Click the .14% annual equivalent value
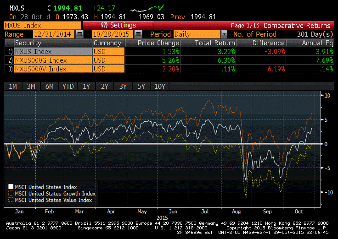Viewport: 338px width, 239px height. pos(327,69)
